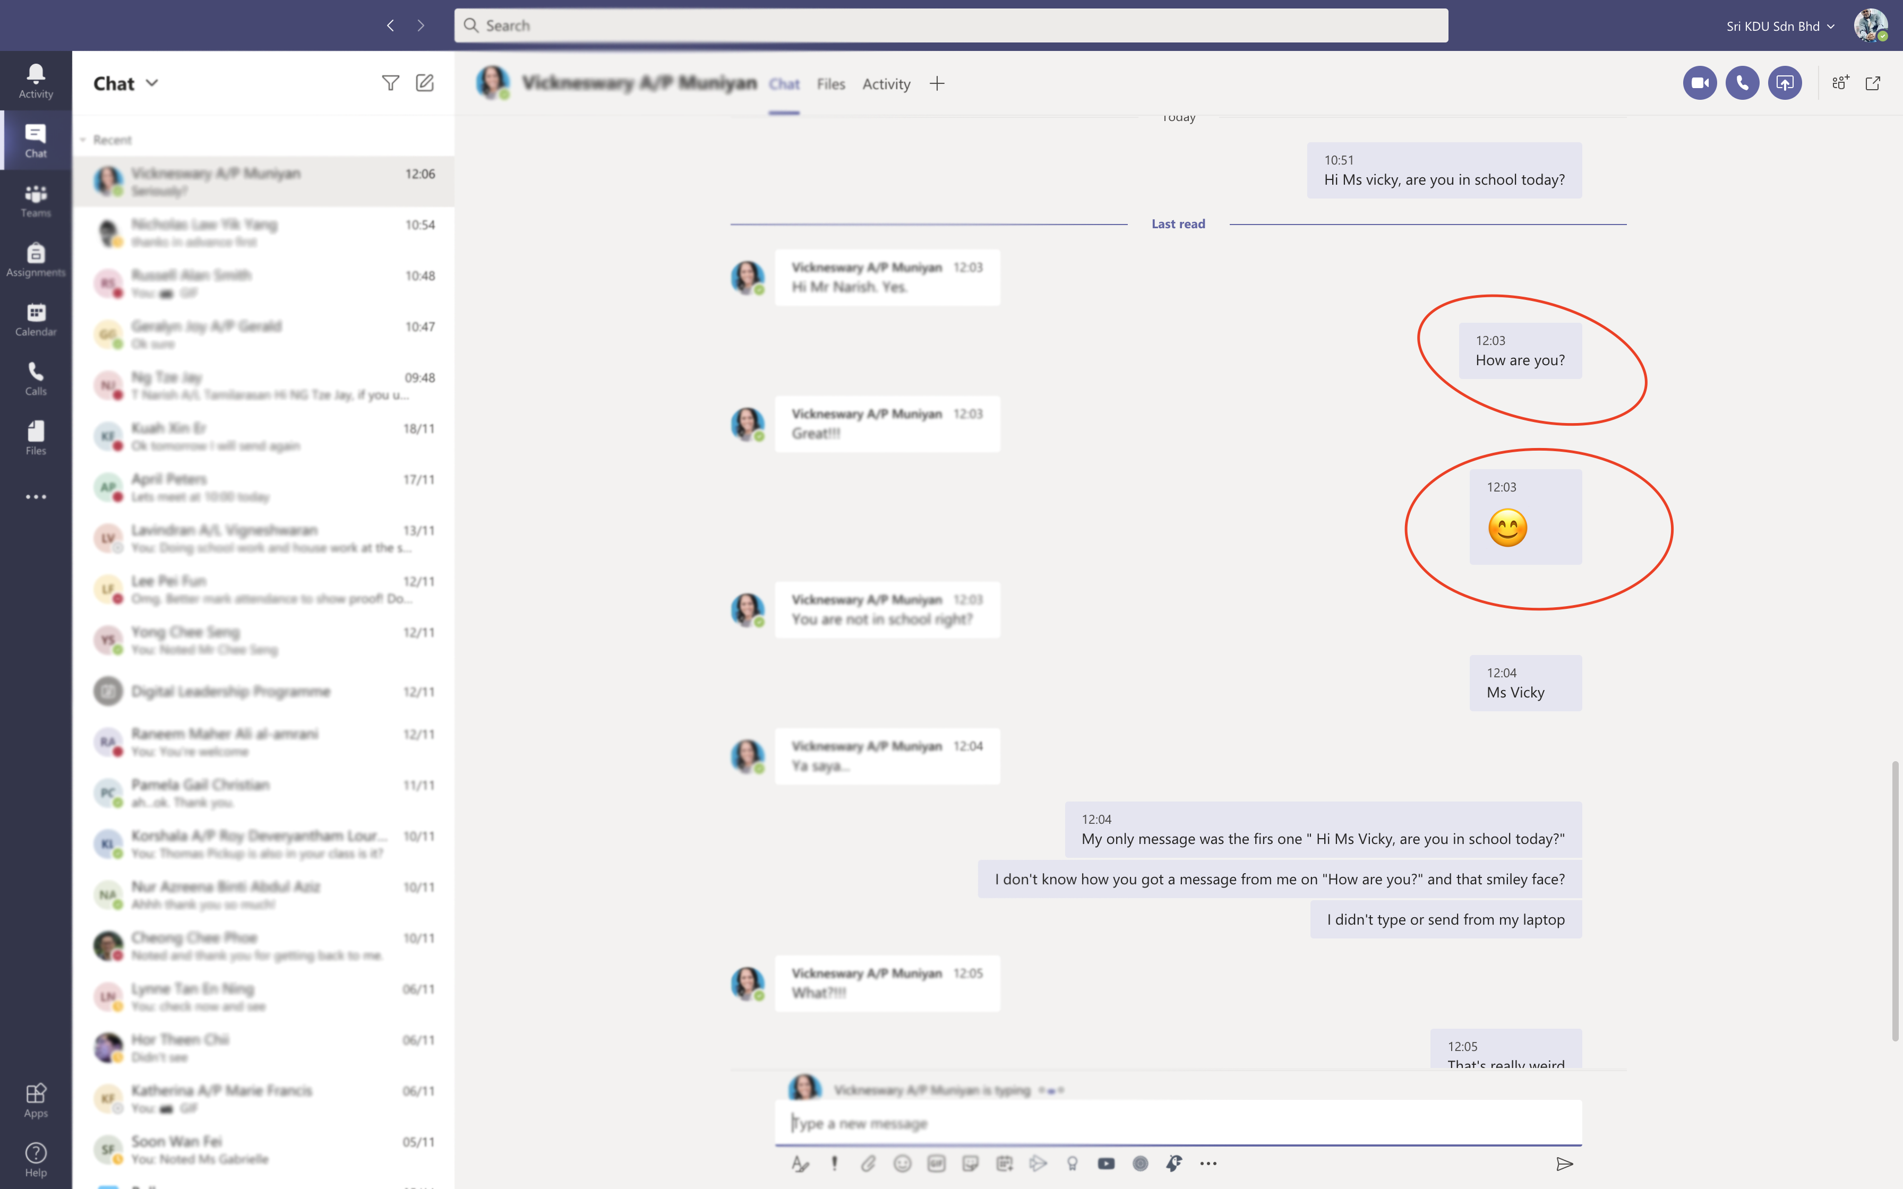Open the Activity feed in the sidebar
Screen dimensions: 1903x1189
[36, 82]
